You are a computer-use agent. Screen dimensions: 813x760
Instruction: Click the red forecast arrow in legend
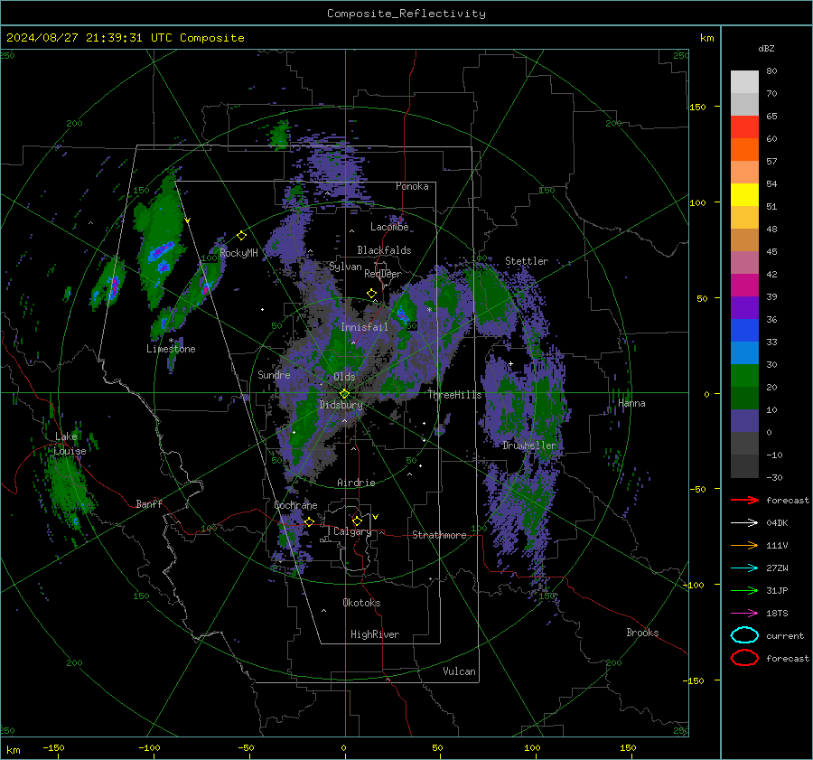click(744, 500)
